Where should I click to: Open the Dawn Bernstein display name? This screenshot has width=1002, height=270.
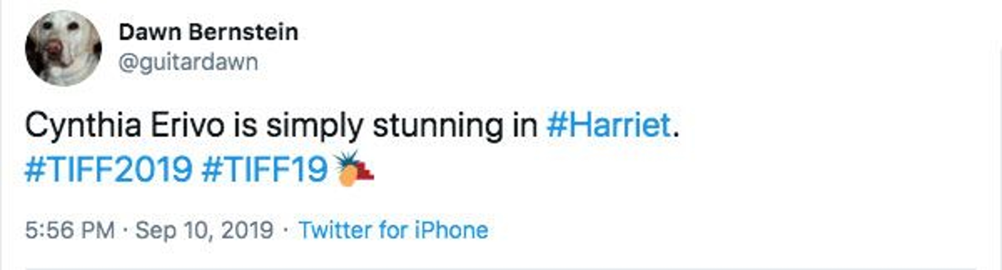208,32
